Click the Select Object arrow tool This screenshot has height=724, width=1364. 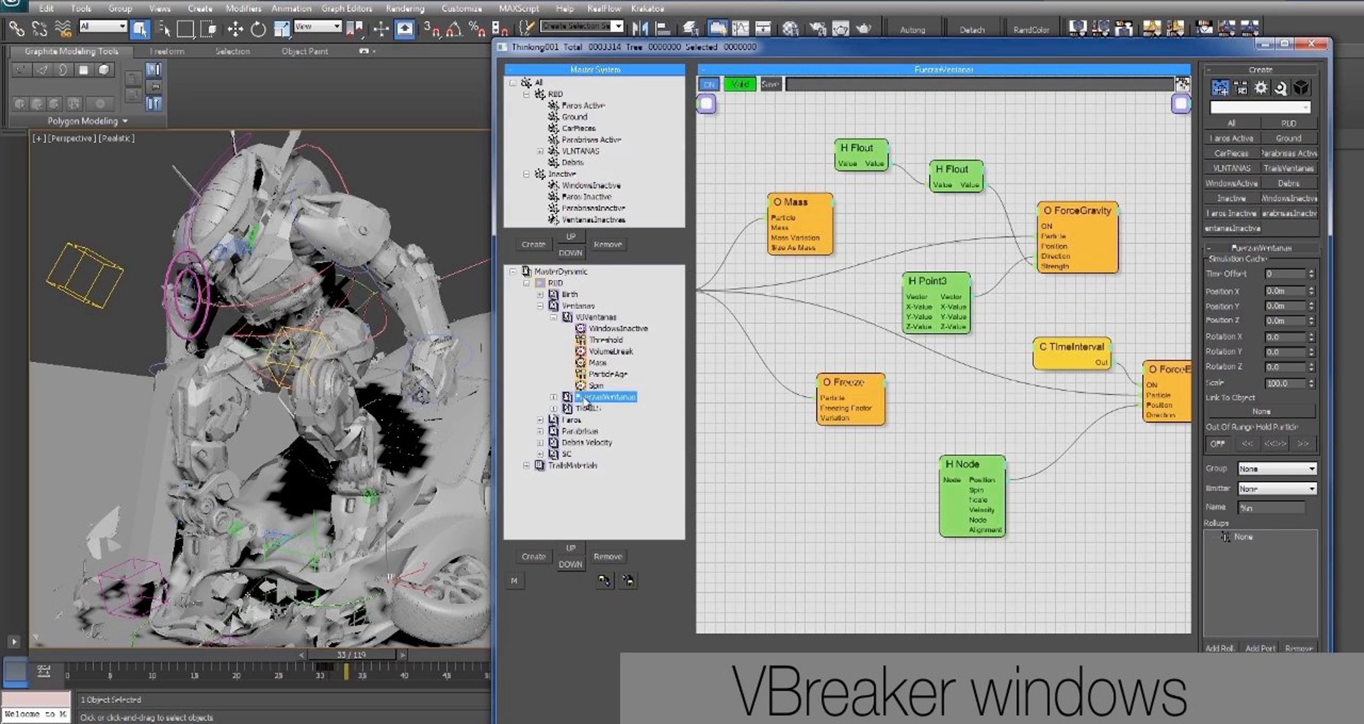pos(139,28)
